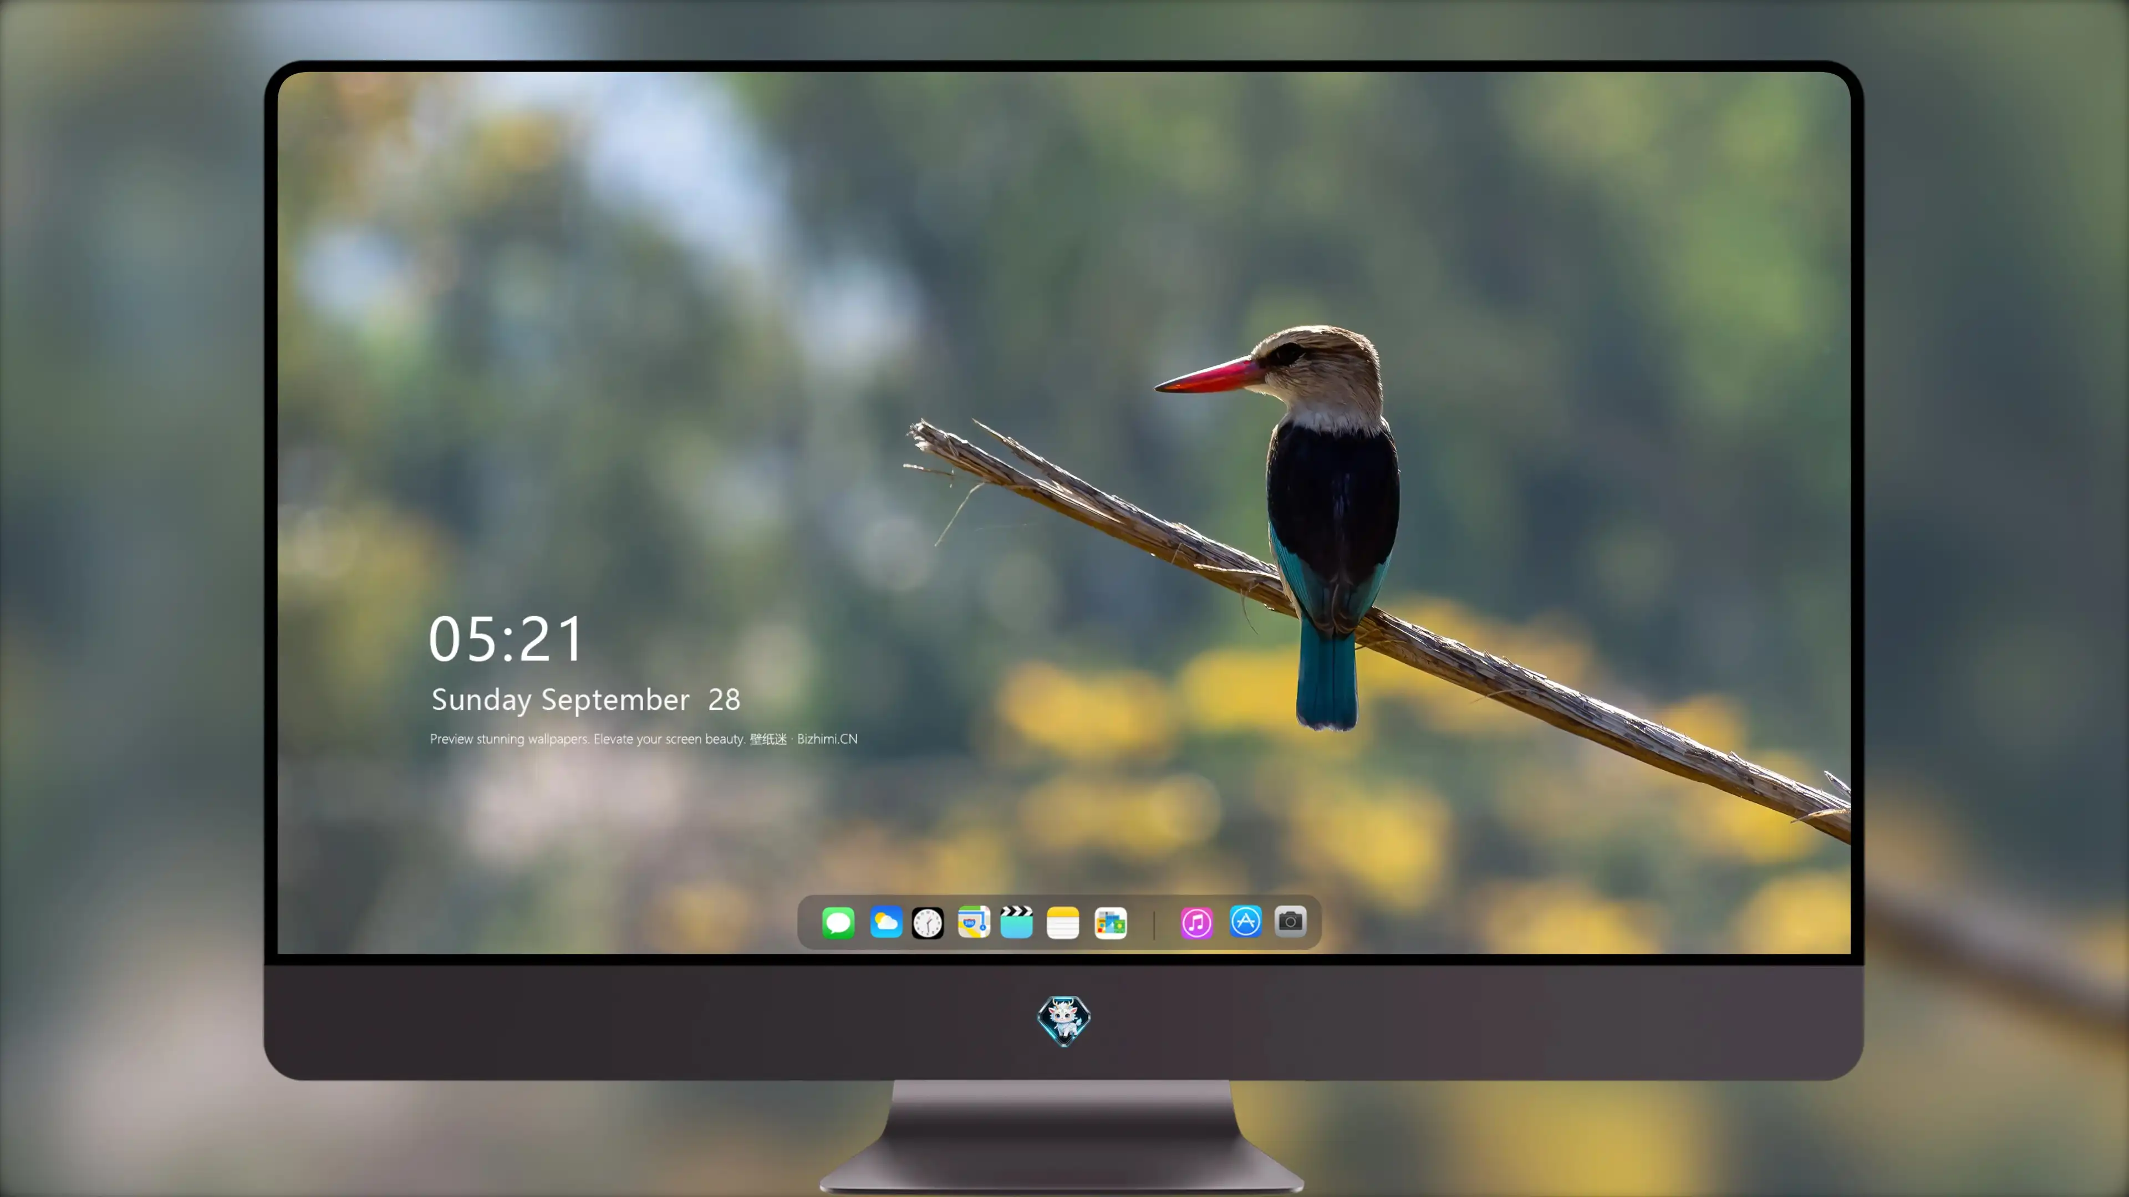This screenshot has height=1197, width=2129.
Task: Launch the Weather app from the dock
Action: [x=886, y=922]
